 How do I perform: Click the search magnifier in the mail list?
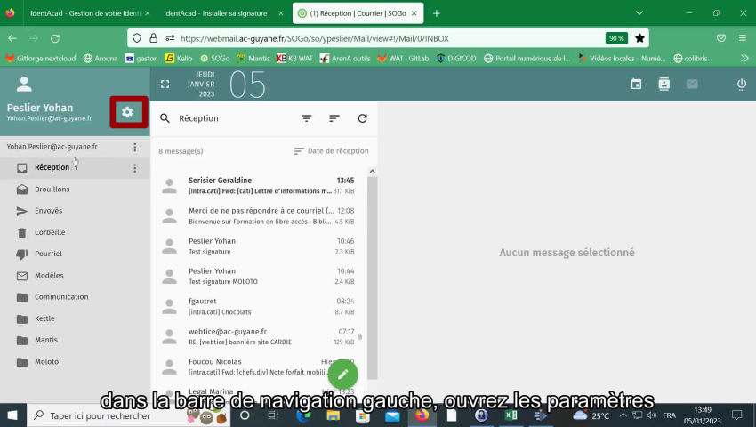165,118
